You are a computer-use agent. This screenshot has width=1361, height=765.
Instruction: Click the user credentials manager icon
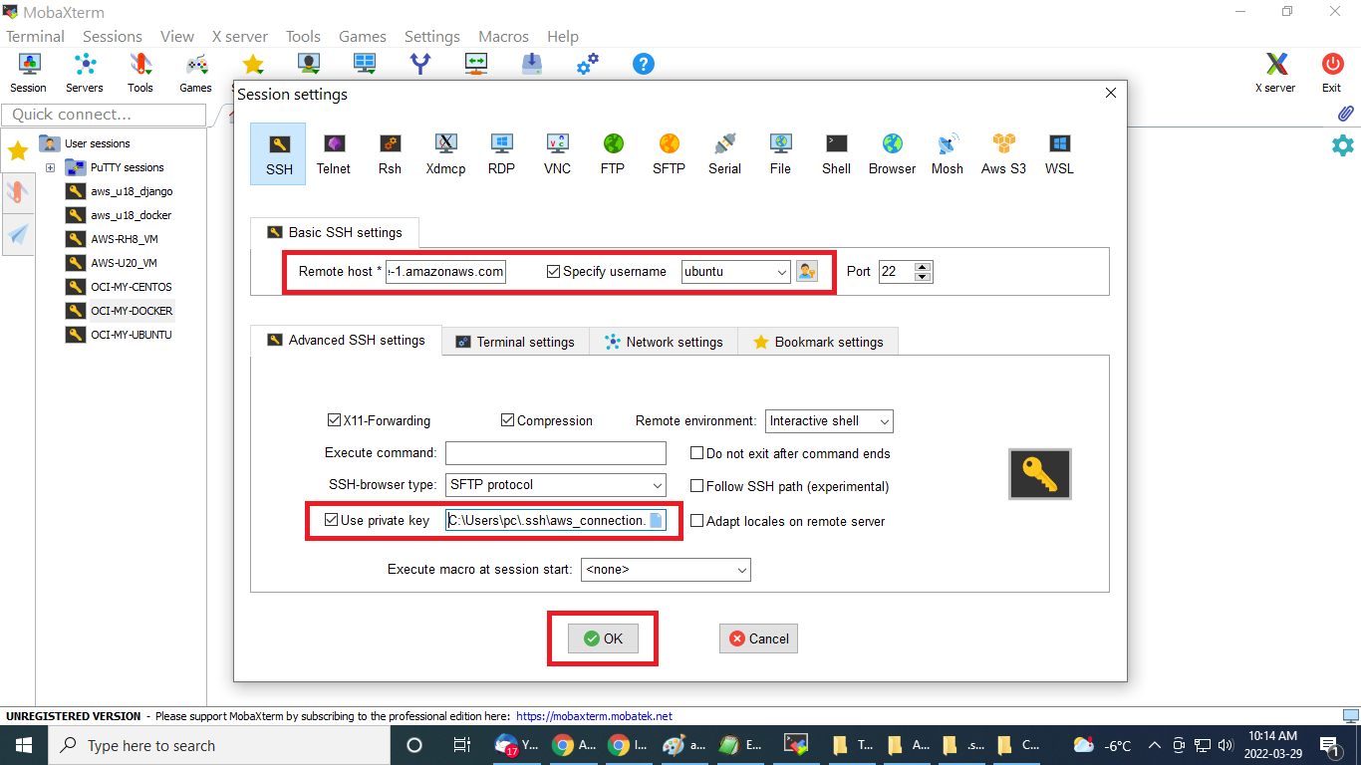(x=806, y=271)
